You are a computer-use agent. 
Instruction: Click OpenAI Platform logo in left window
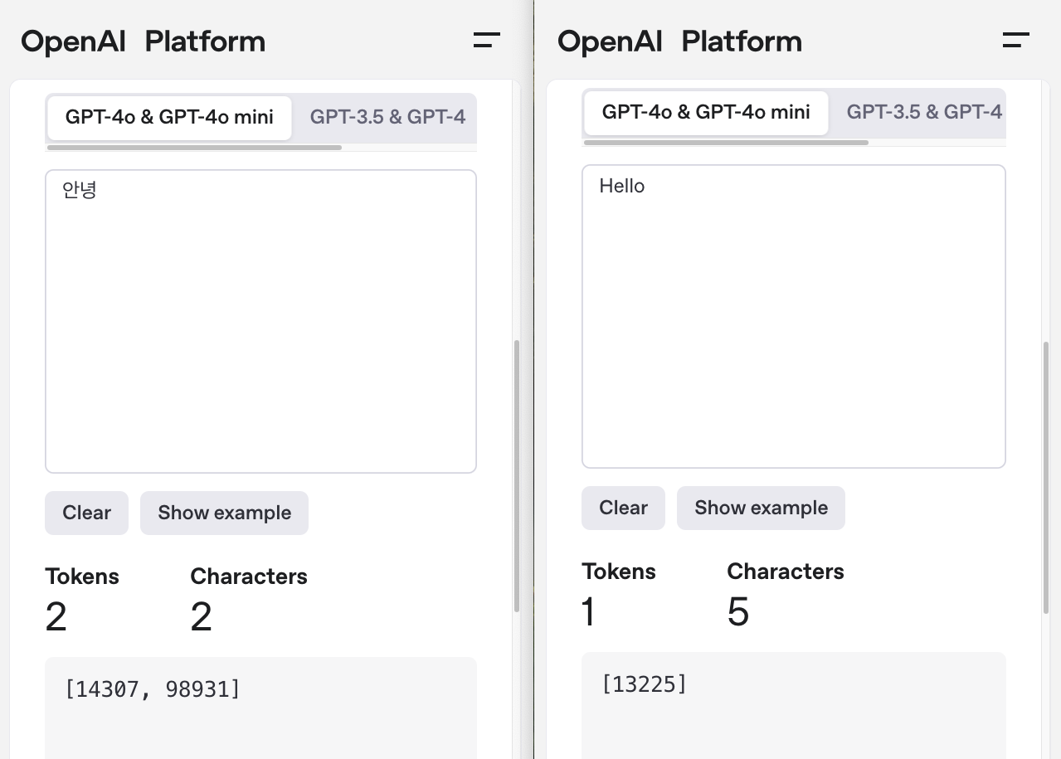[144, 41]
